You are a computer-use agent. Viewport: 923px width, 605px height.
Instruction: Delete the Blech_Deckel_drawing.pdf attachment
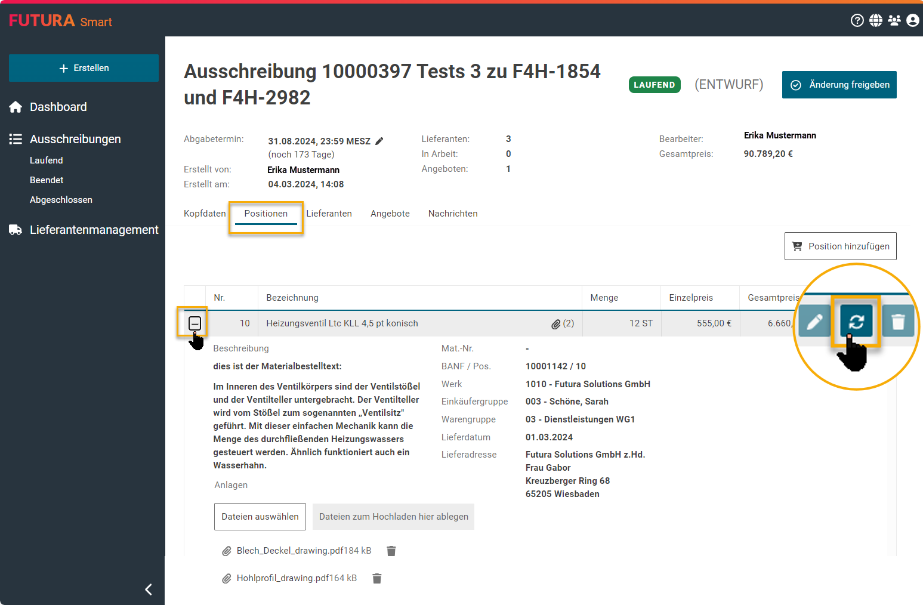[391, 551]
